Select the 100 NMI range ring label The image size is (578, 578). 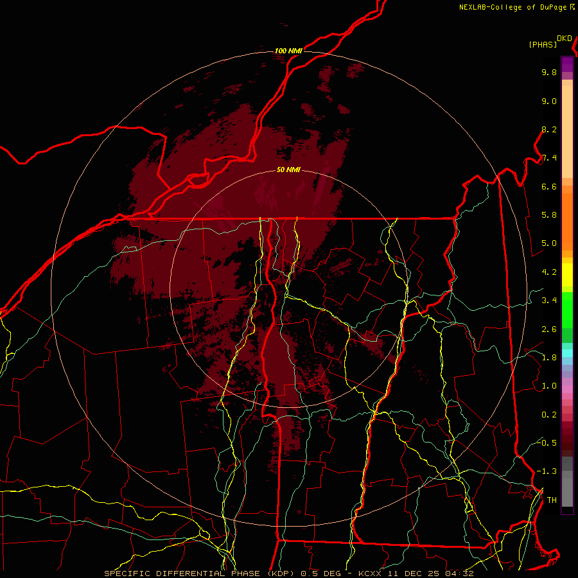click(288, 51)
